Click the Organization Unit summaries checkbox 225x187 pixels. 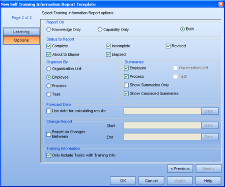[x=175, y=68]
